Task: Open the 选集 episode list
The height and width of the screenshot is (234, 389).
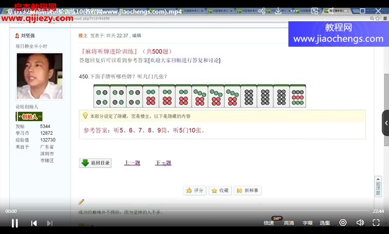Action: [325, 223]
